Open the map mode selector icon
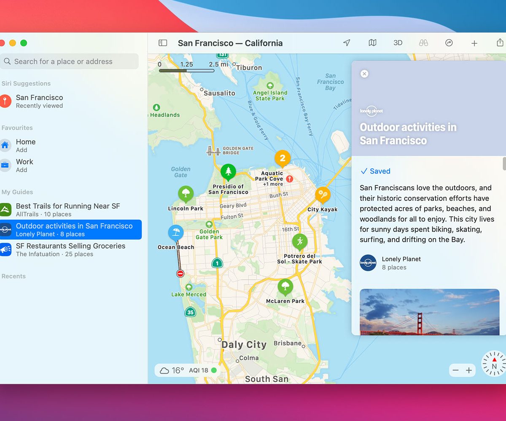506x421 pixels. click(x=372, y=43)
